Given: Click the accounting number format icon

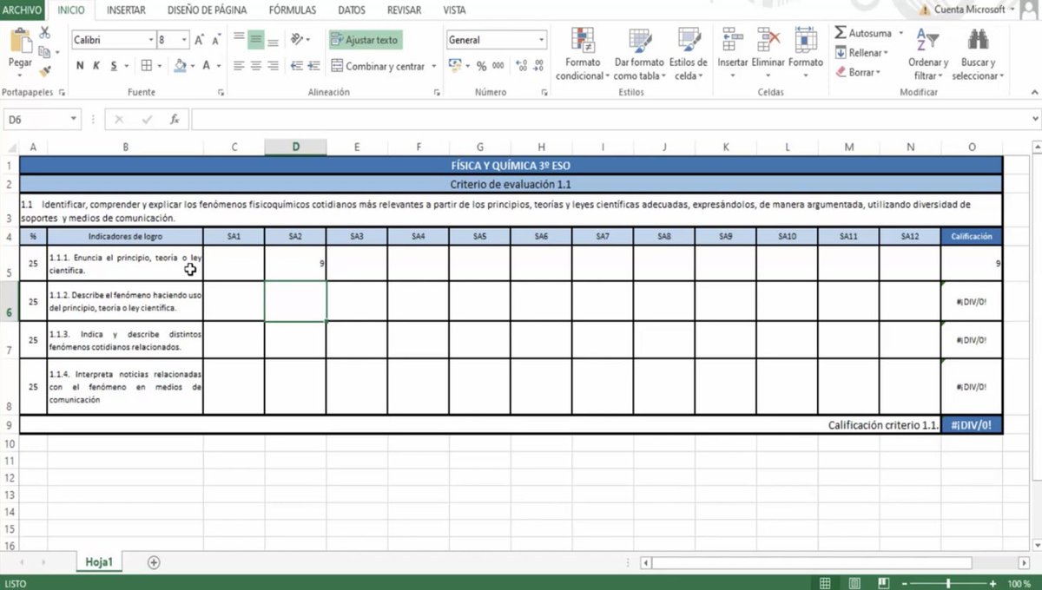Looking at the screenshot, I should (x=455, y=66).
